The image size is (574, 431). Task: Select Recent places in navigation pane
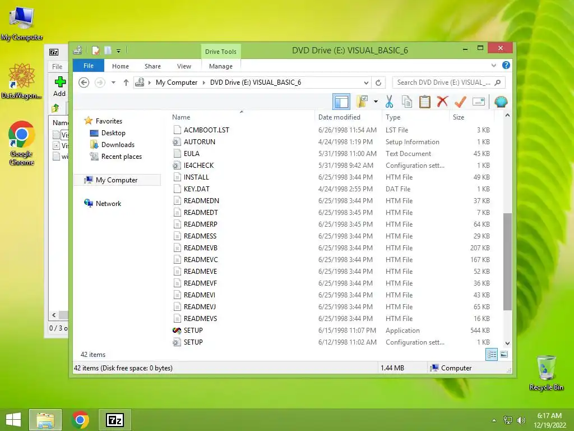click(122, 157)
